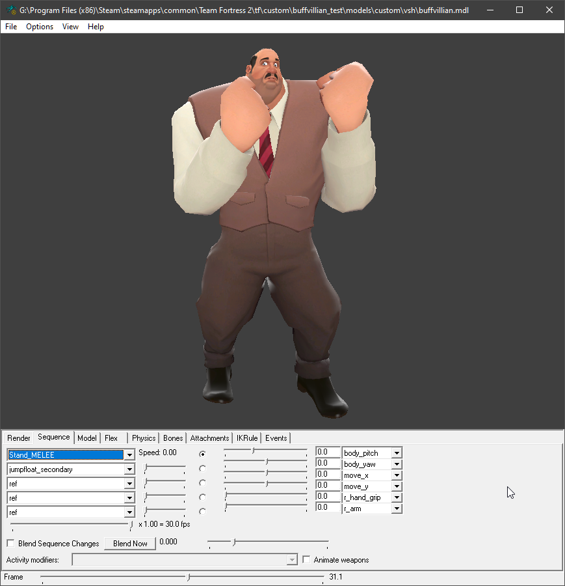This screenshot has height=586, width=565.
Task: Click the move_x value field
Action: pyautogui.click(x=328, y=474)
